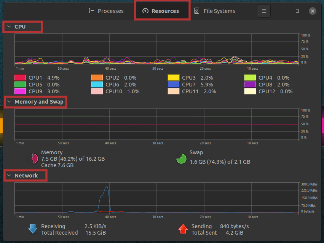Click the Resources gauge icon
The height and width of the screenshot is (243, 324).
145,11
